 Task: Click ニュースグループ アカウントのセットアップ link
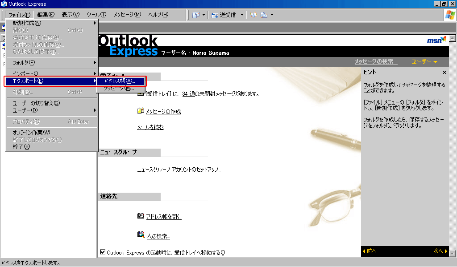click(179, 170)
